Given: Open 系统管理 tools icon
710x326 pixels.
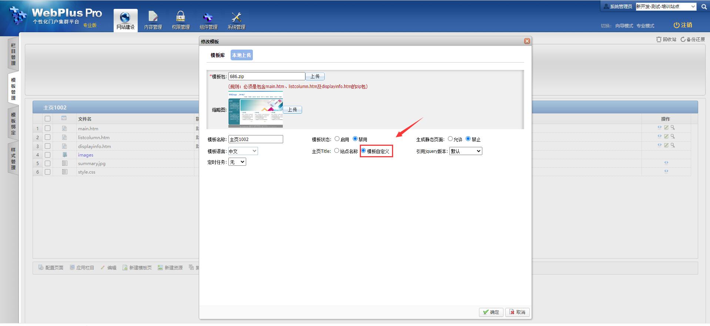Looking at the screenshot, I should pos(236,17).
